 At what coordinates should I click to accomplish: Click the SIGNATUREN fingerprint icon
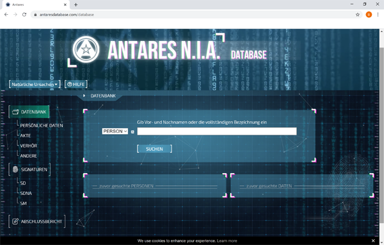(15, 169)
